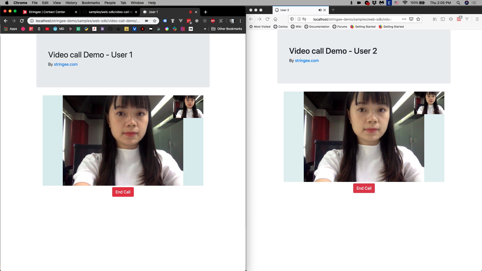
Task: Mute the User 2 tab audio
Action: pos(320,10)
